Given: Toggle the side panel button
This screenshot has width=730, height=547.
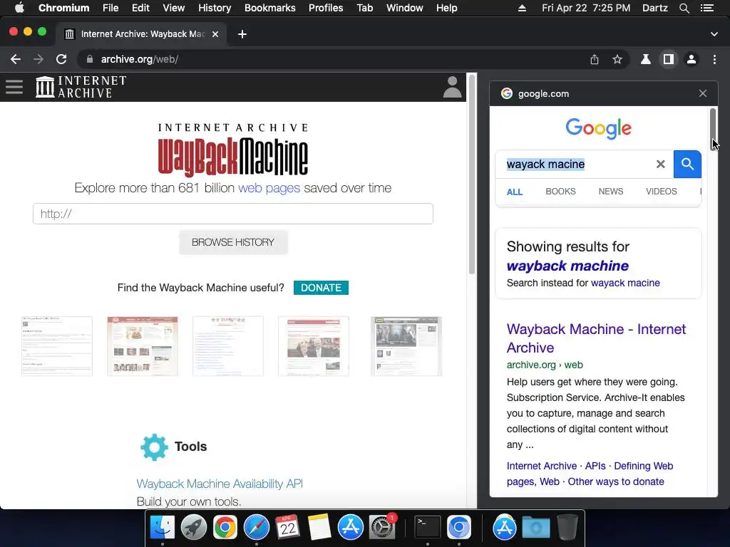Looking at the screenshot, I should (669, 59).
